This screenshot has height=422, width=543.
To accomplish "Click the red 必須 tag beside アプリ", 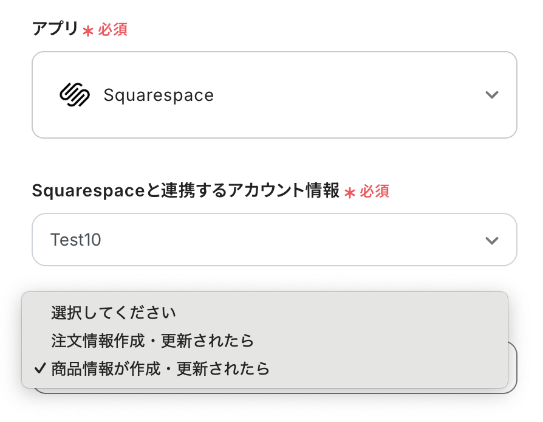I will 113,30.
